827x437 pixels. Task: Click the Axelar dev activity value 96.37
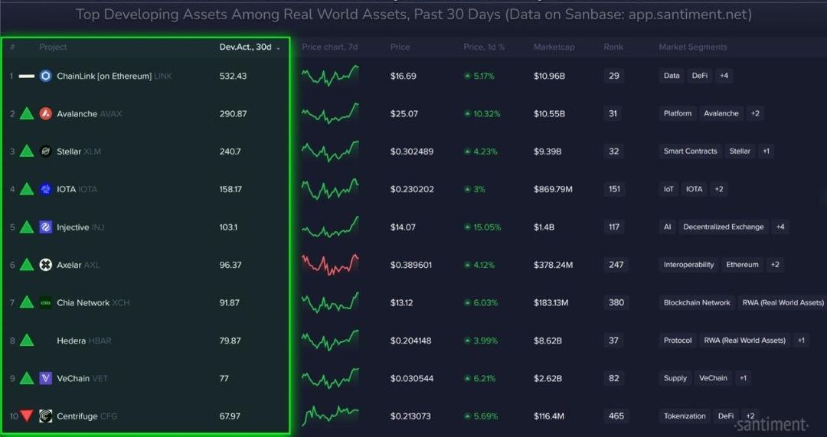point(230,265)
